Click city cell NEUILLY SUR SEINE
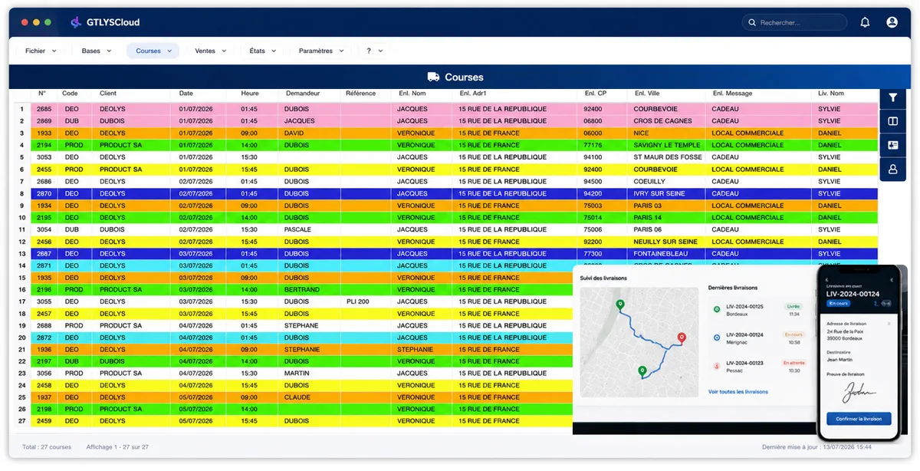The image size is (920, 471). [x=665, y=242]
